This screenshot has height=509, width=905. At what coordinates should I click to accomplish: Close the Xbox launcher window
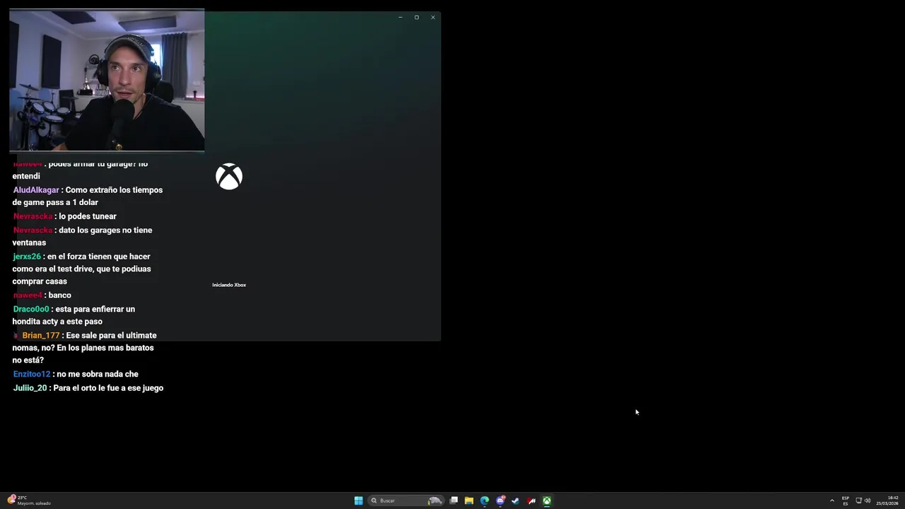(x=433, y=18)
